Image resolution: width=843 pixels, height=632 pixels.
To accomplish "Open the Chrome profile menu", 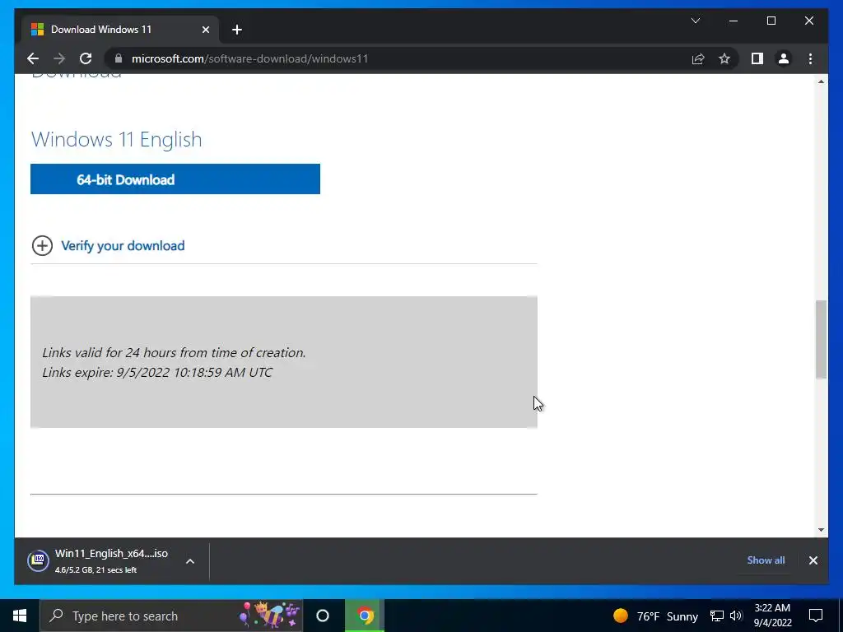I will pos(784,58).
